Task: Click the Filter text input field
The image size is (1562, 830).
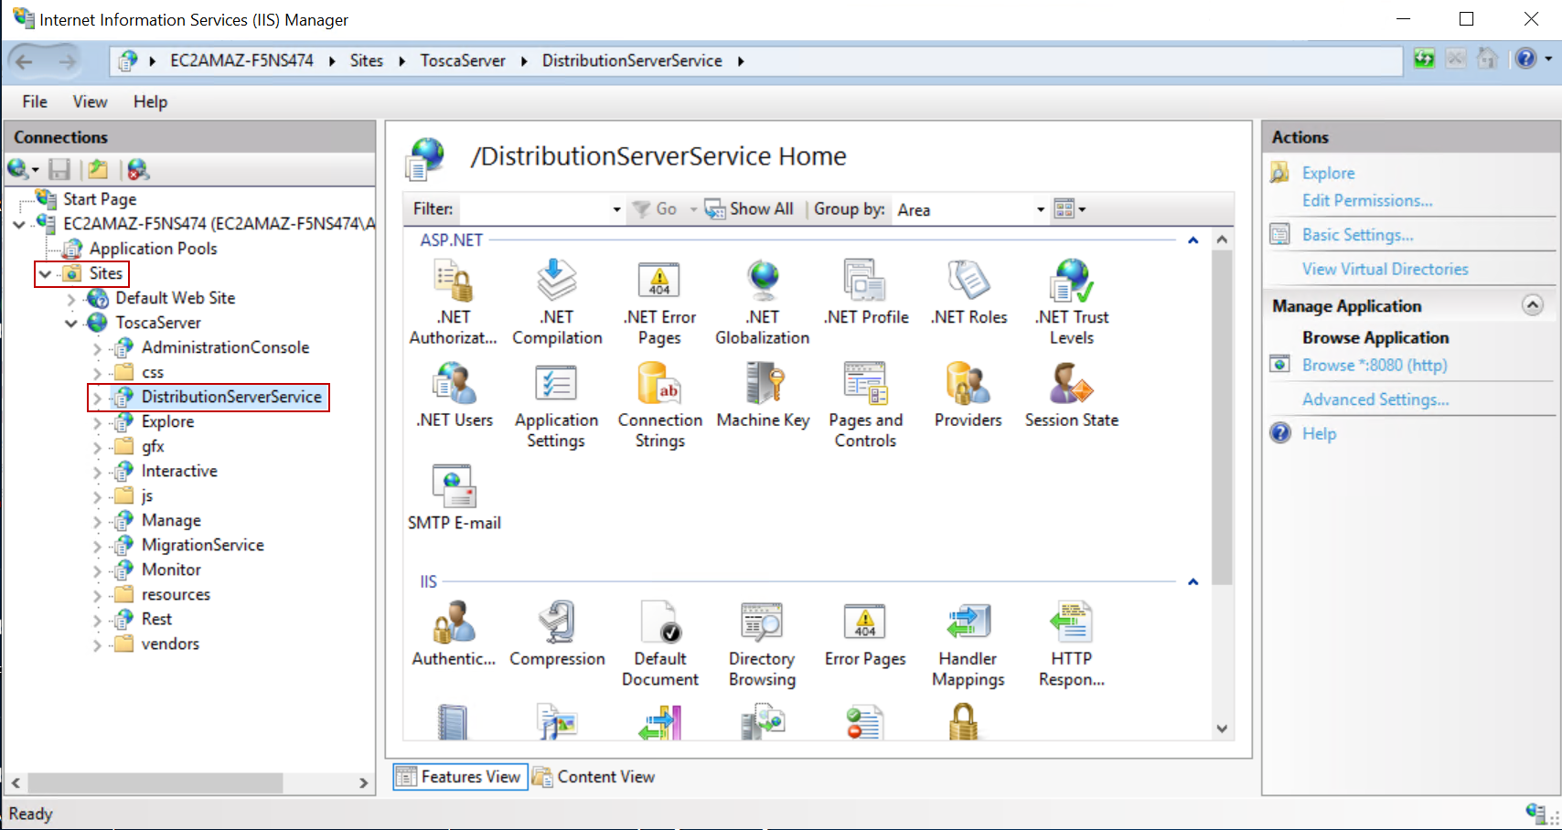Action: [533, 209]
